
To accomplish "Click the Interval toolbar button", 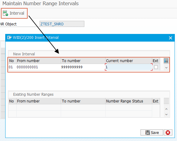I will (14, 13).
